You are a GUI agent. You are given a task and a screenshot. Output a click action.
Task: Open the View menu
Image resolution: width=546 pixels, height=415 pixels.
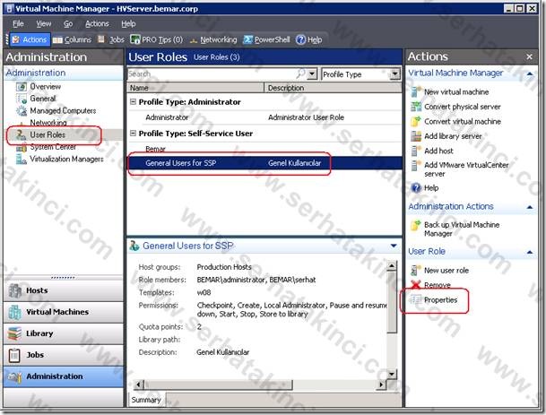[44, 23]
